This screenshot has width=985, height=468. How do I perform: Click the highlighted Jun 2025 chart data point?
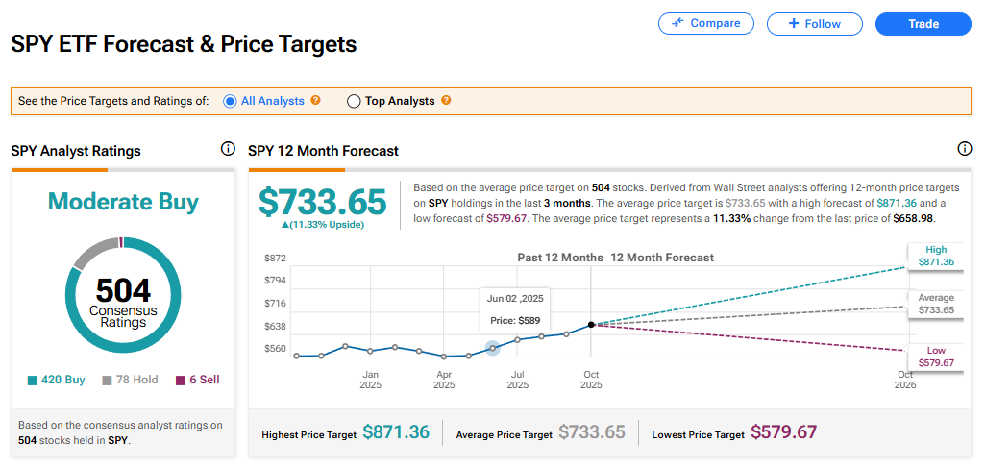coord(492,348)
